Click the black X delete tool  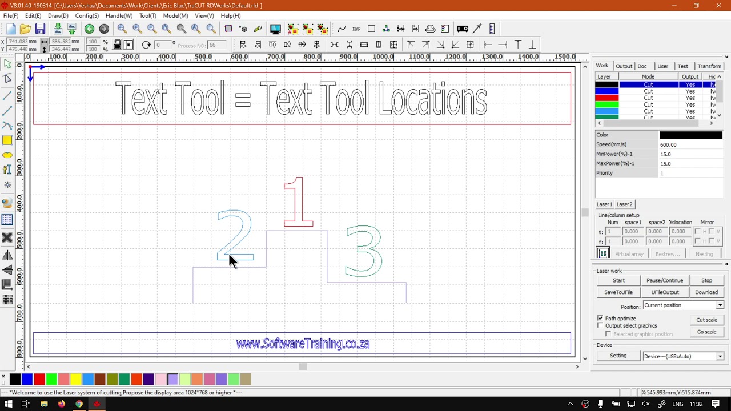point(7,237)
